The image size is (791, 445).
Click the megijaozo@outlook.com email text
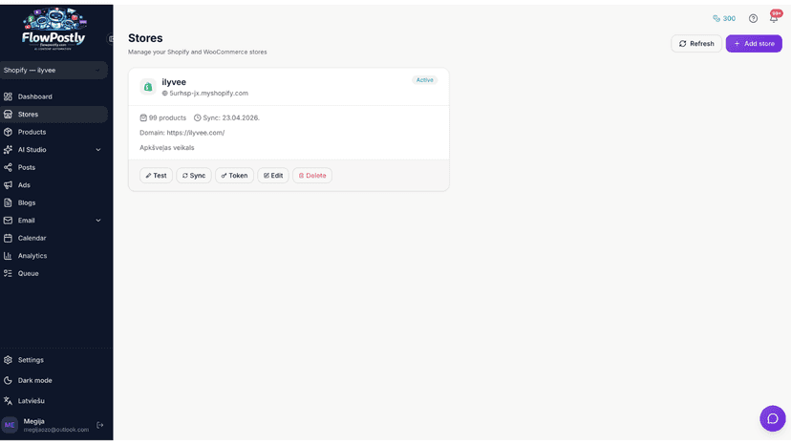(56, 430)
